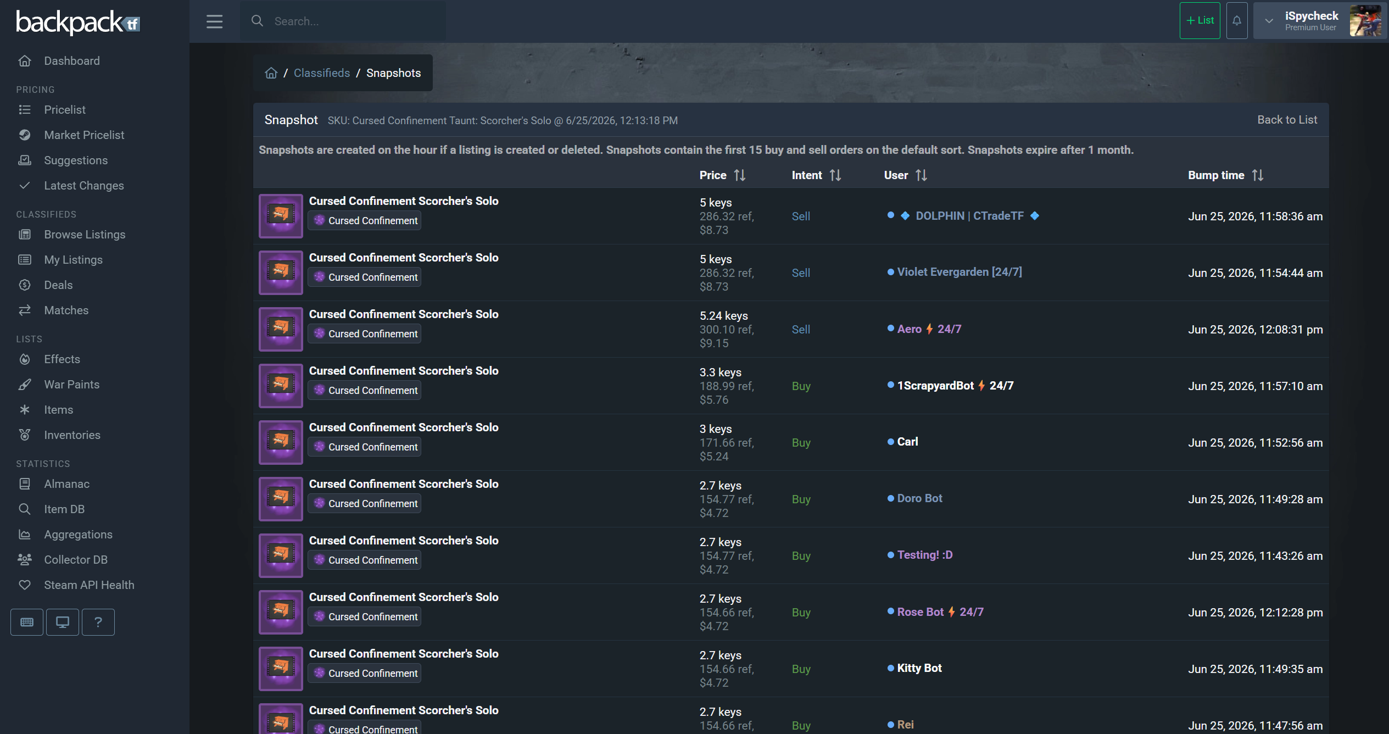1389x734 pixels.
Task: Open the Almanac statistics page
Action: [66, 484]
